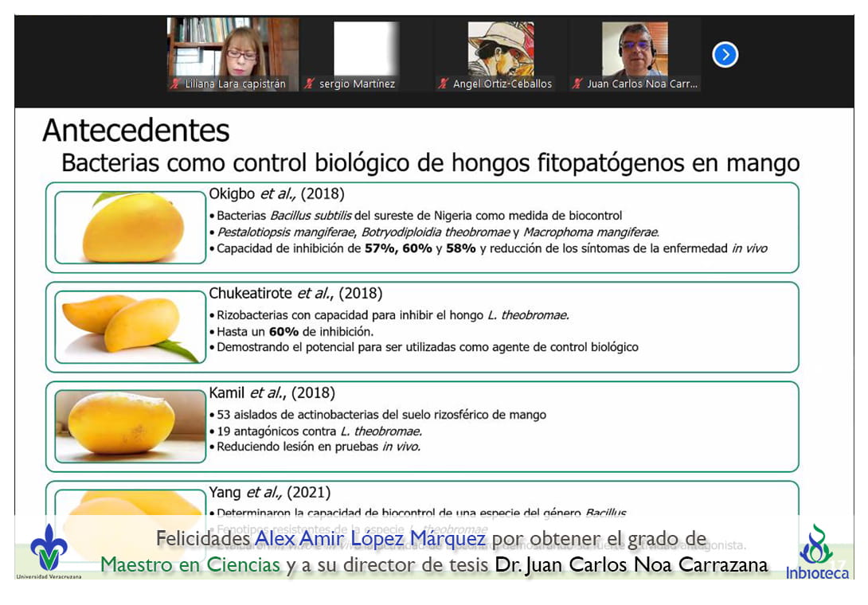
Task: Click the Kamil et al. (2018) heading
Action: (272, 392)
